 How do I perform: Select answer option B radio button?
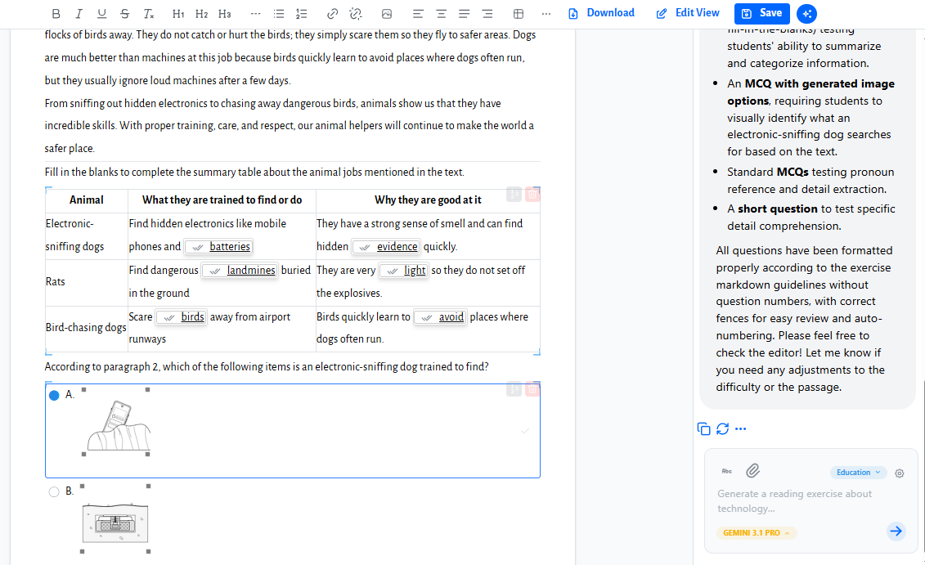(54, 491)
